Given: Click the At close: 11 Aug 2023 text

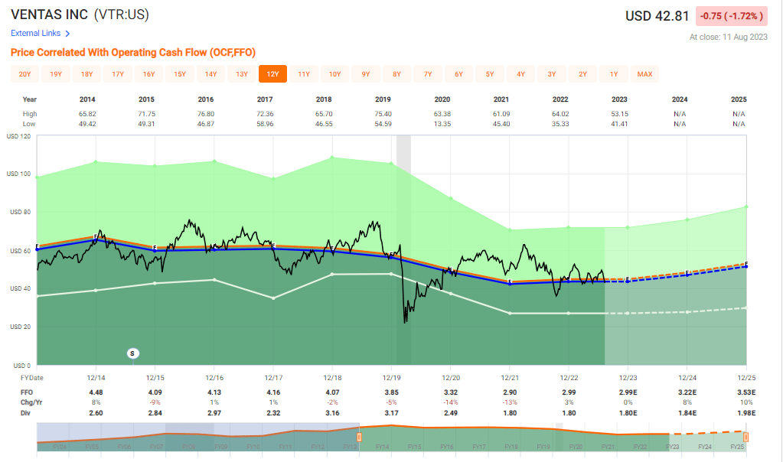Looking at the screenshot, I should pyautogui.click(x=728, y=37).
